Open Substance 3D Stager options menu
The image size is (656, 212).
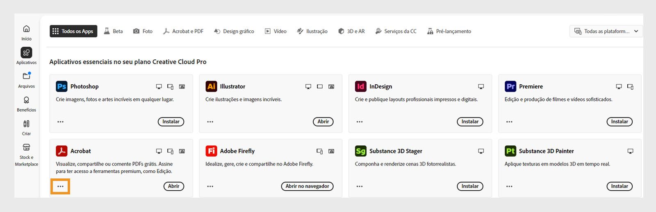(x=360, y=187)
